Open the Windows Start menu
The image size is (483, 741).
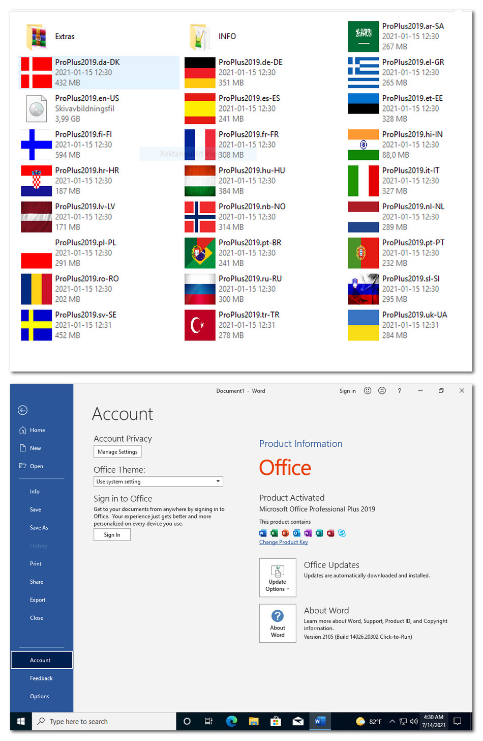21,721
